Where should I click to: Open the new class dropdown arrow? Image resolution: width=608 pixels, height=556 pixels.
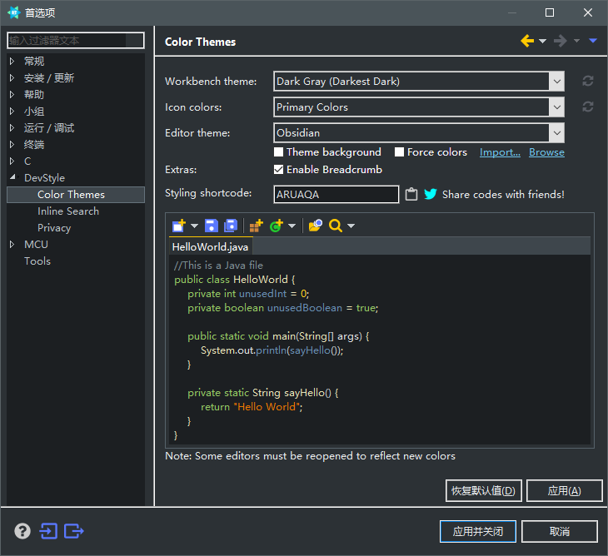[x=292, y=226]
